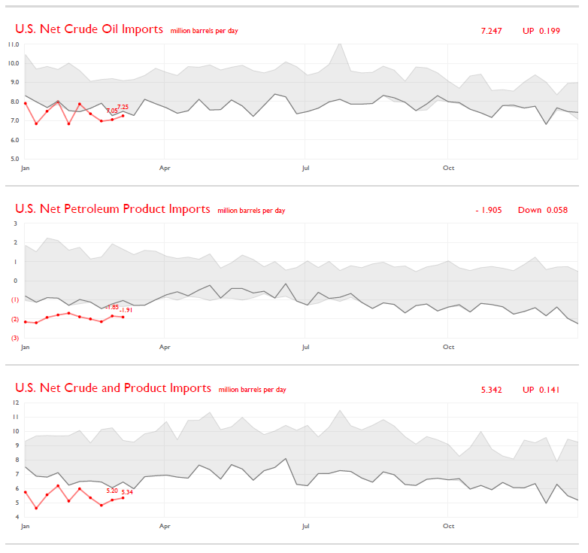588x553 pixels.
Task: Click Jan on the crude oil chart axis
Action: click(x=24, y=168)
